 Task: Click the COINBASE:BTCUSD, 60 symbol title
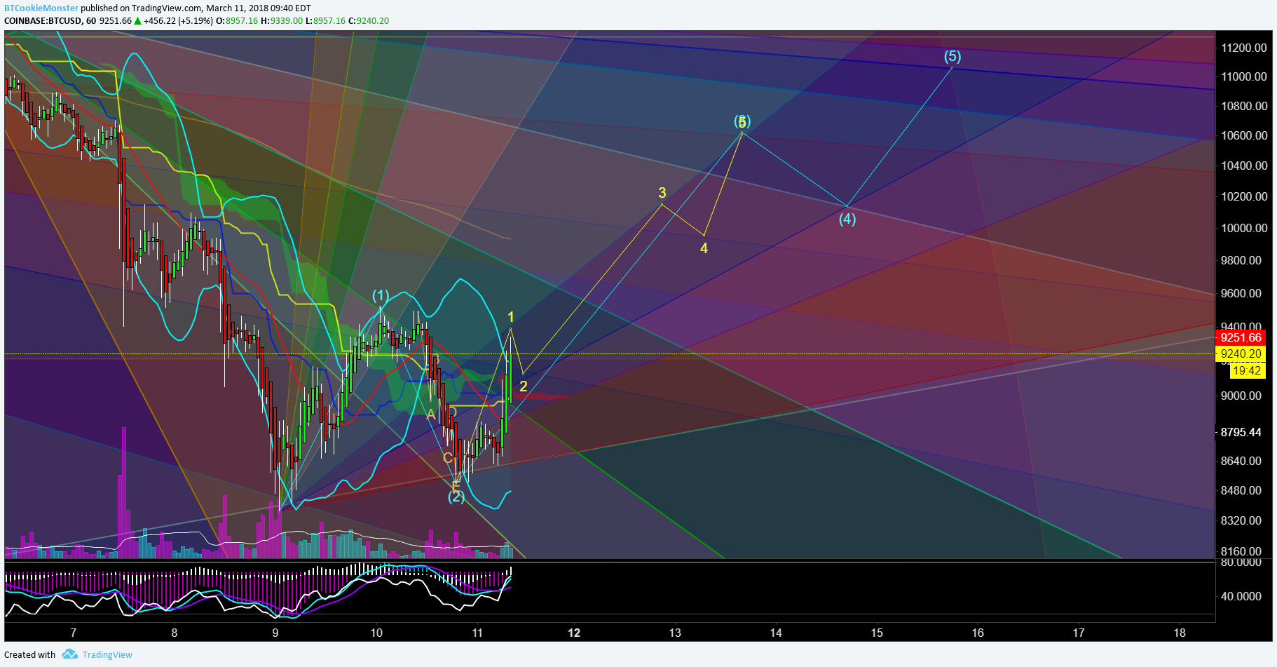click(50, 21)
